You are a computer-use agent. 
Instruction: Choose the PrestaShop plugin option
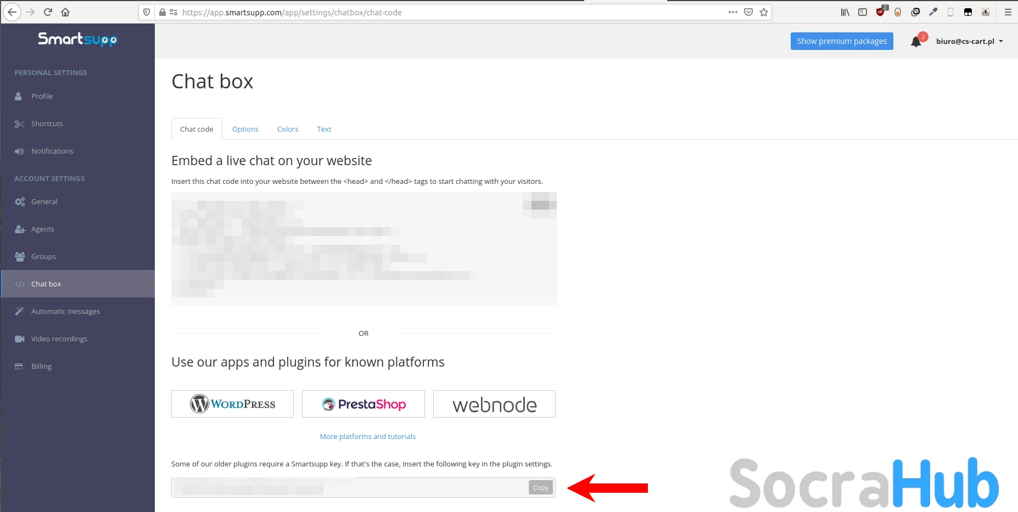click(363, 404)
